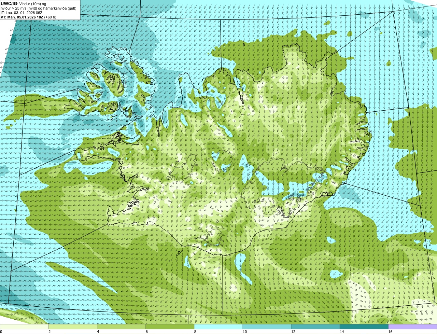
Task: Click the legend scale label '14'
Action: [x=342, y=332]
